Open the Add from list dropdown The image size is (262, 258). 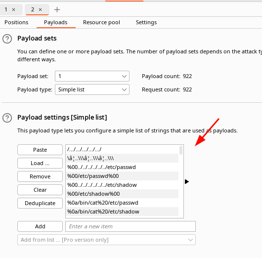pyautogui.click(x=106, y=240)
